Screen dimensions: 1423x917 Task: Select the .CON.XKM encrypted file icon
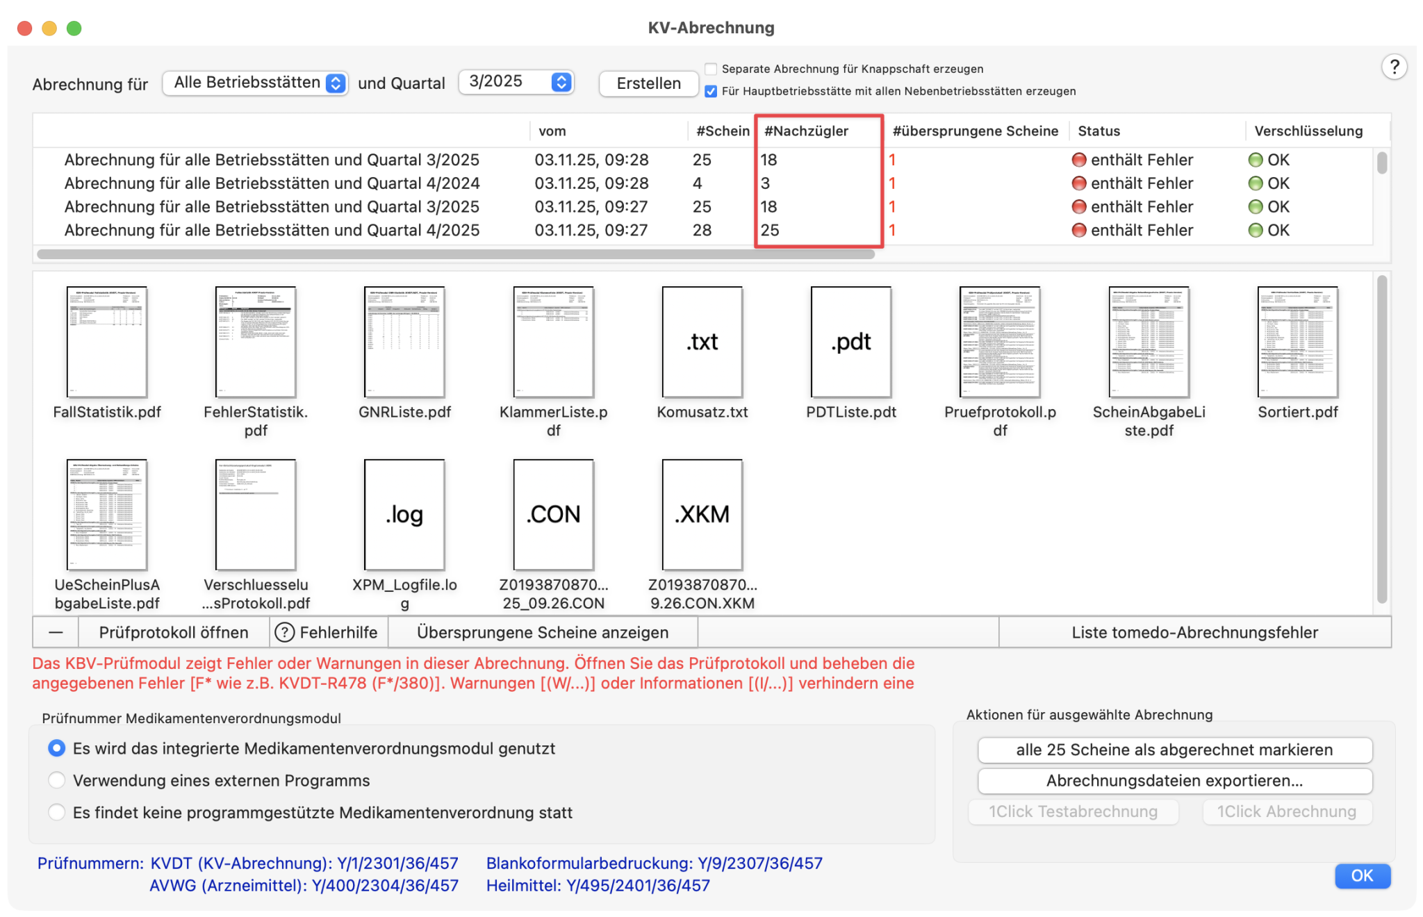click(702, 515)
